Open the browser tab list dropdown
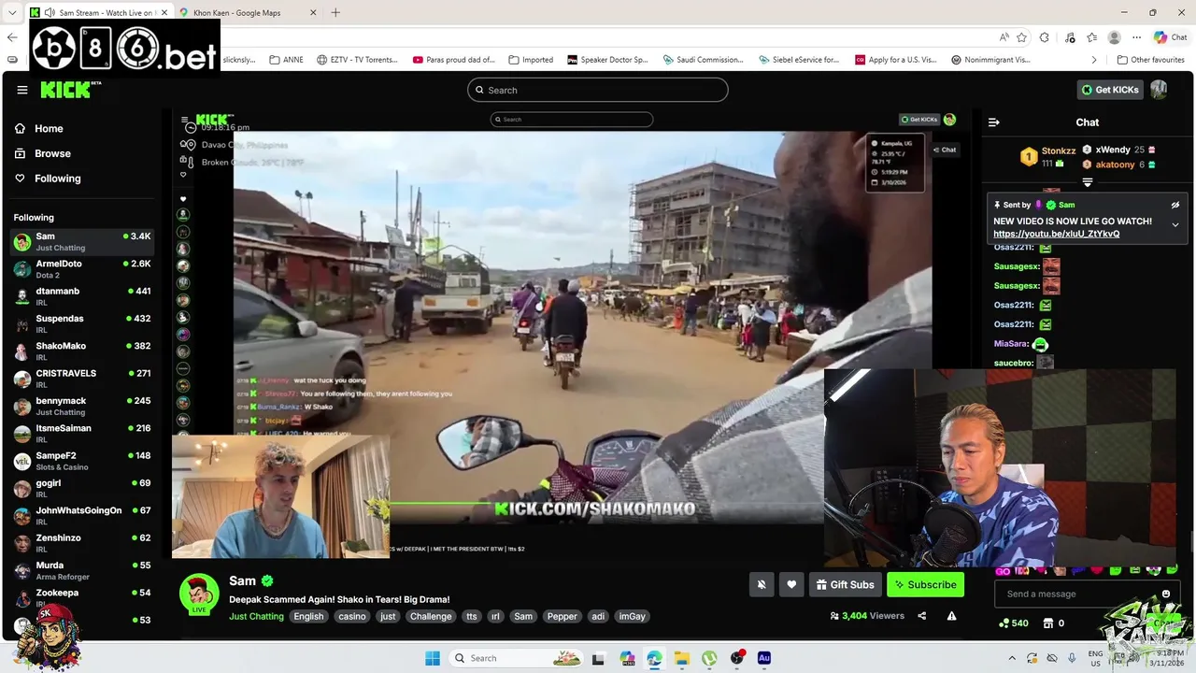1196x673 pixels. (x=12, y=12)
